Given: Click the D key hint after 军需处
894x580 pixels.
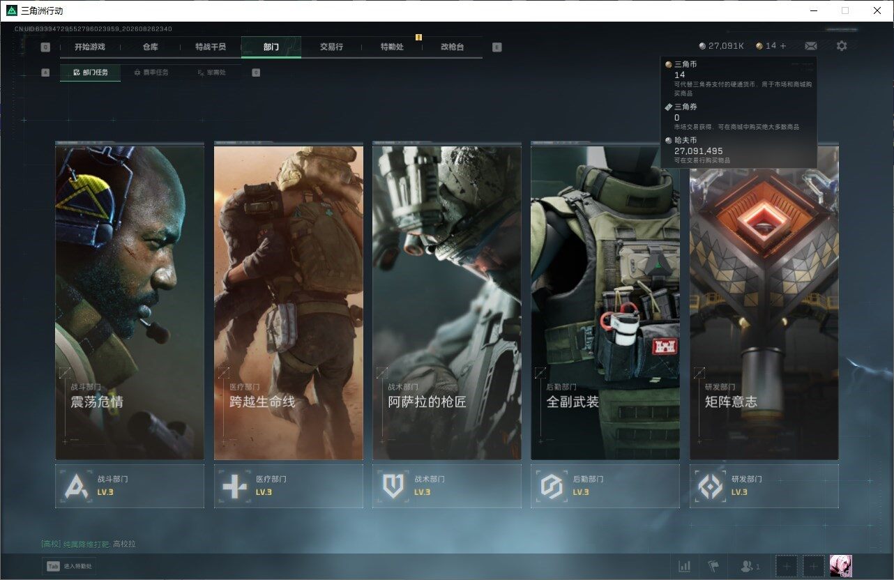Looking at the screenshot, I should point(256,72).
